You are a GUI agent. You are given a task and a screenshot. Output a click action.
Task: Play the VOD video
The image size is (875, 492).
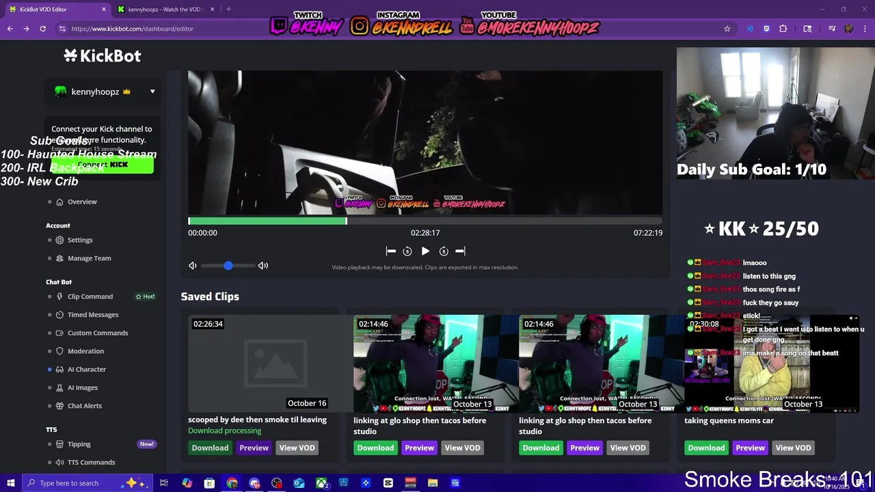pos(425,251)
